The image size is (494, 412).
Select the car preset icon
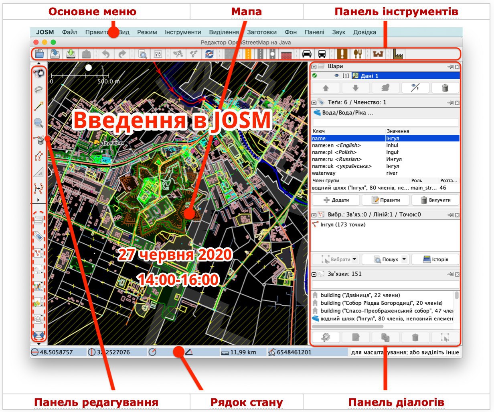pyautogui.click(x=306, y=54)
